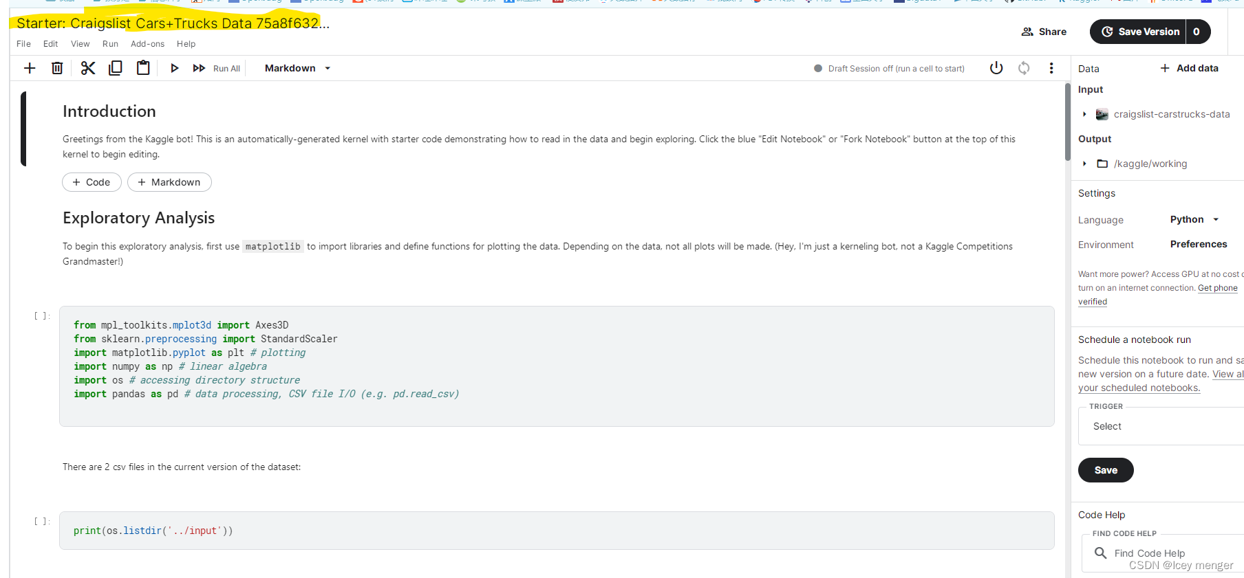
Task: Click 'There are 2 csv files' text cell
Action: click(182, 467)
